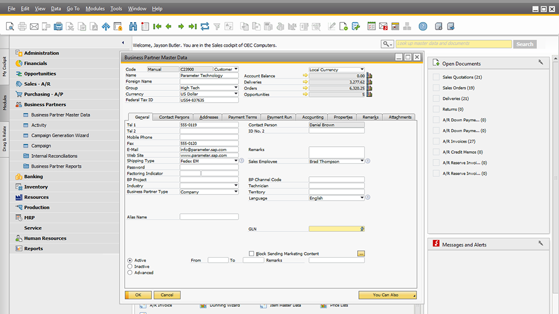Image resolution: width=559 pixels, height=314 pixels.
Task: Select the Advanced radio button
Action: (x=130, y=273)
